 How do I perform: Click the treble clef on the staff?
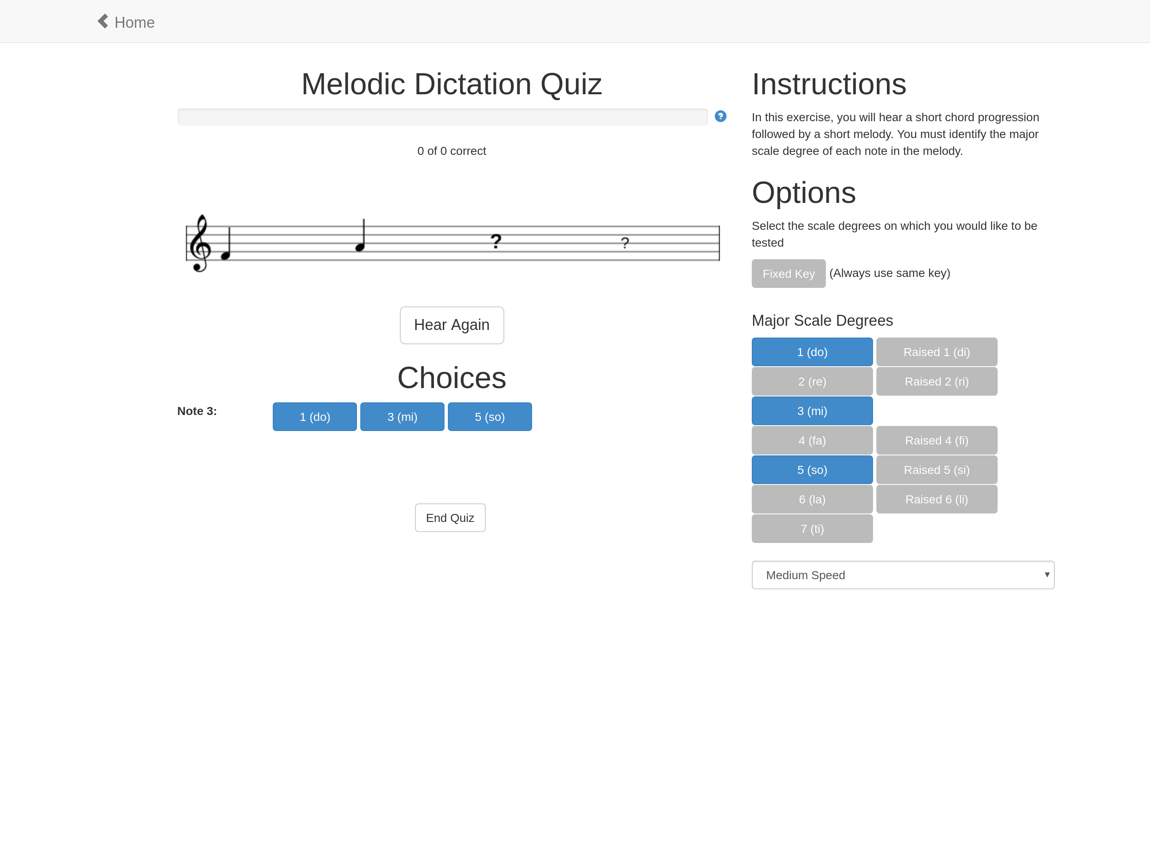coord(200,243)
